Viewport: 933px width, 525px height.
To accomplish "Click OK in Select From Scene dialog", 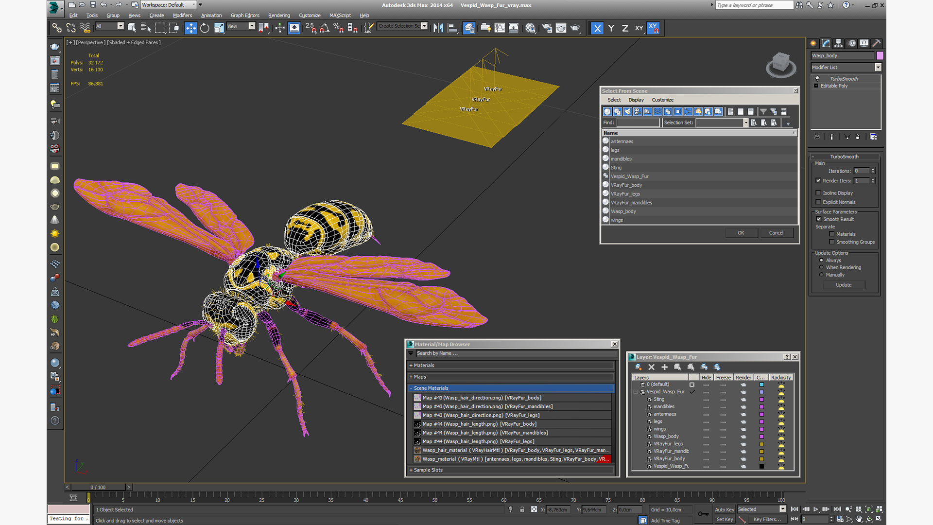I will pyautogui.click(x=741, y=233).
